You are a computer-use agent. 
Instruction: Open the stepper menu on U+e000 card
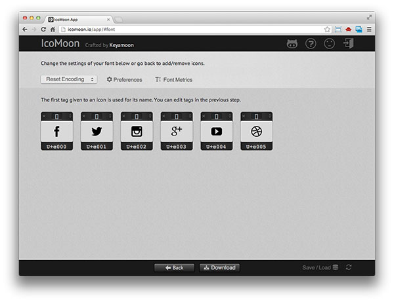[x=70, y=116]
